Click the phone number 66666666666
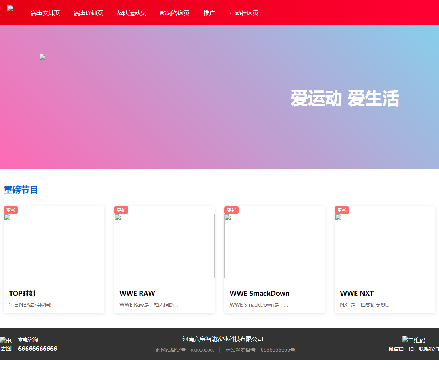The height and width of the screenshot is (389, 439). tap(37, 348)
